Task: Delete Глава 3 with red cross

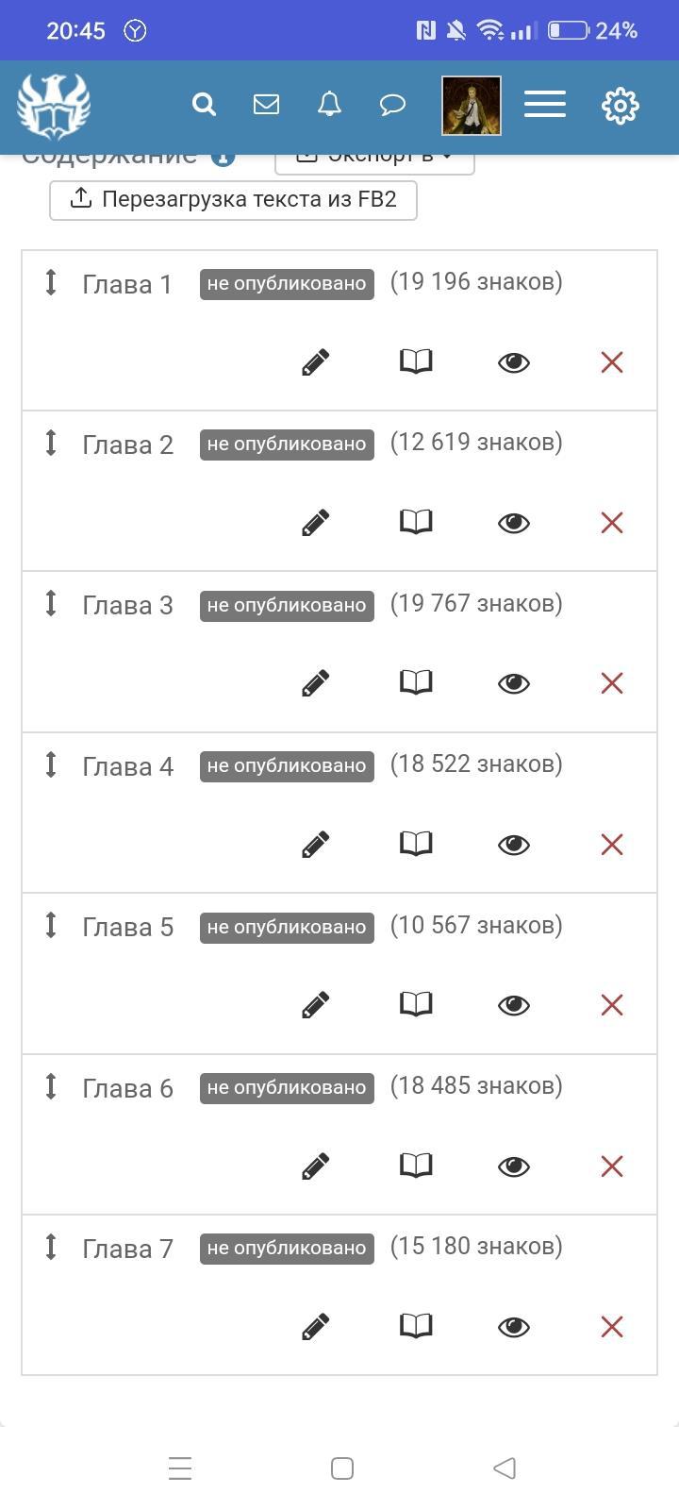Action: click(x=612, y=683)
